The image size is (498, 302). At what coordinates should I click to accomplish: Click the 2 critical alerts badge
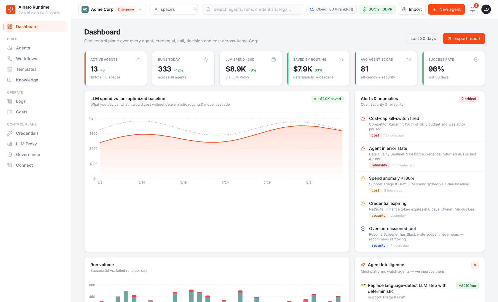point(469,99)
